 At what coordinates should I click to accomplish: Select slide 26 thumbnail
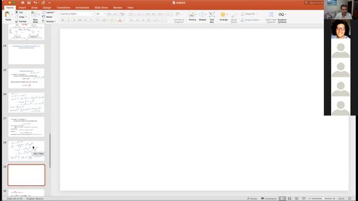pos(26,103)
